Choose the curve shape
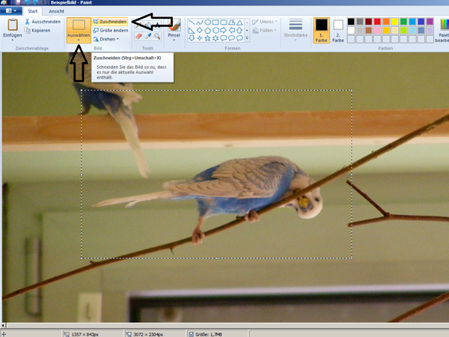This screenshot has width=449, height=337. point(200,22)
